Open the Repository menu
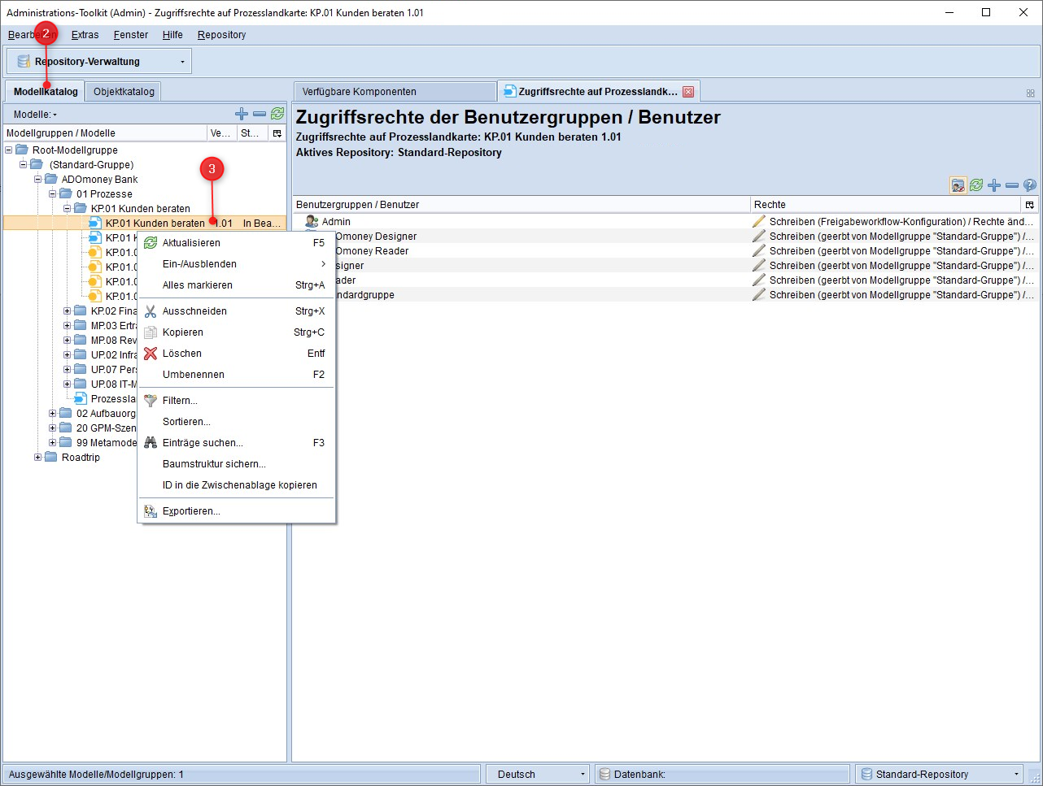1043x786 pixels. [221, 35]
